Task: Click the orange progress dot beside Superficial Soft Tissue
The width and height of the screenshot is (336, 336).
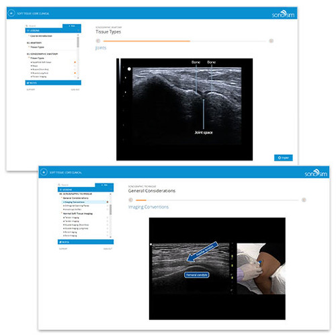Action: tap(75, 62)
